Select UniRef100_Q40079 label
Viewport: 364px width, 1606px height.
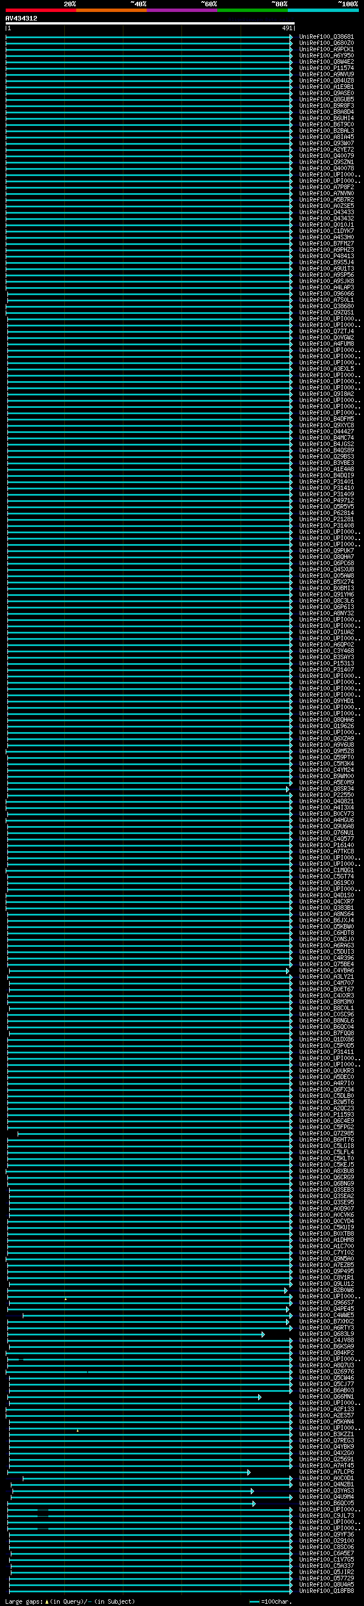326,156
